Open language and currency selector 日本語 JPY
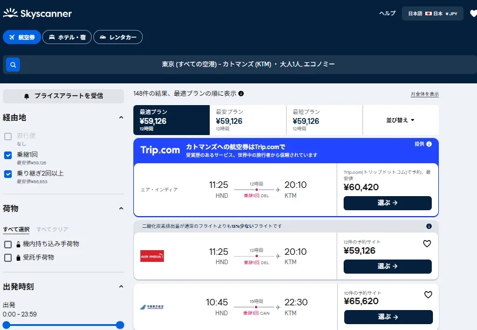The height and width of the screenshot is (330, 477). (x=432, y=14)
